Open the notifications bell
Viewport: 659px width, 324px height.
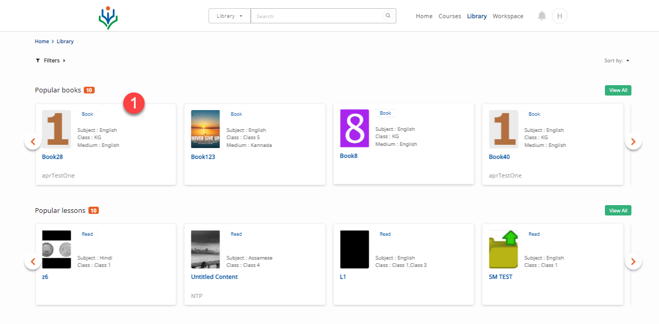pyautogui.click(x=542, y=16)
